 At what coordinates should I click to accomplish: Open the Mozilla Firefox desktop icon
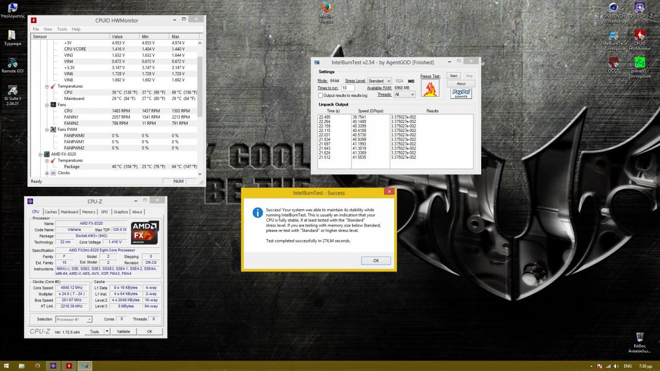(x=326, y=13)
